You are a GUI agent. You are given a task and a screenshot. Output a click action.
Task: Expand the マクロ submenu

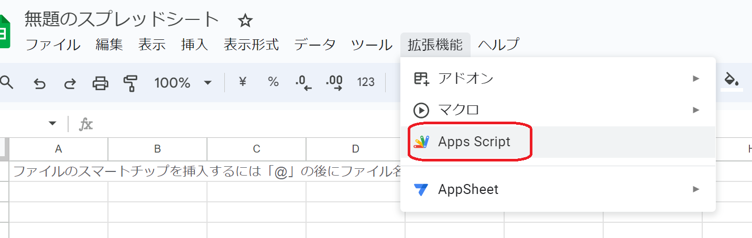pos(558,110)
